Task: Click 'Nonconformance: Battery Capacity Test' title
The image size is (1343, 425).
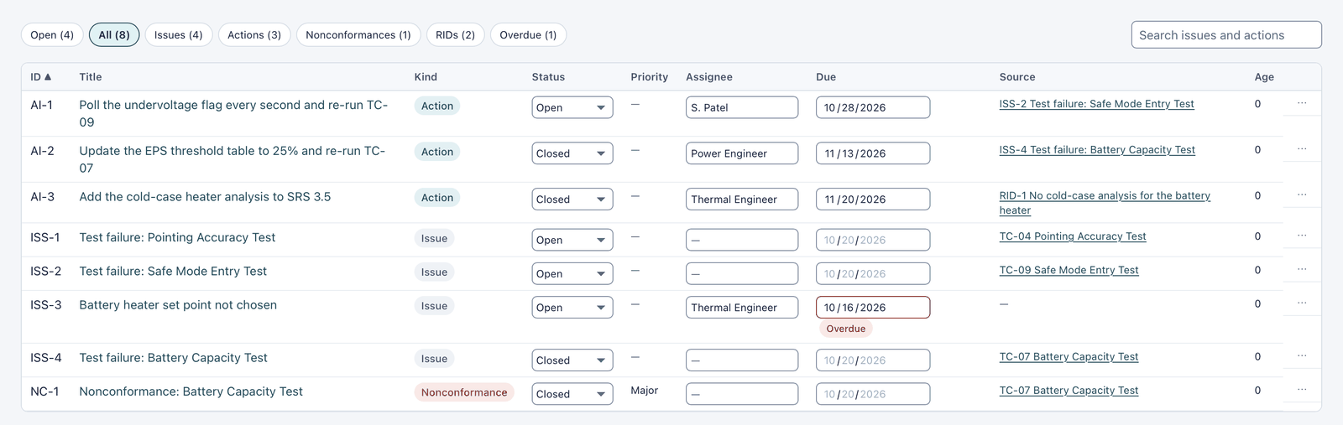Action: coord(191,391)
